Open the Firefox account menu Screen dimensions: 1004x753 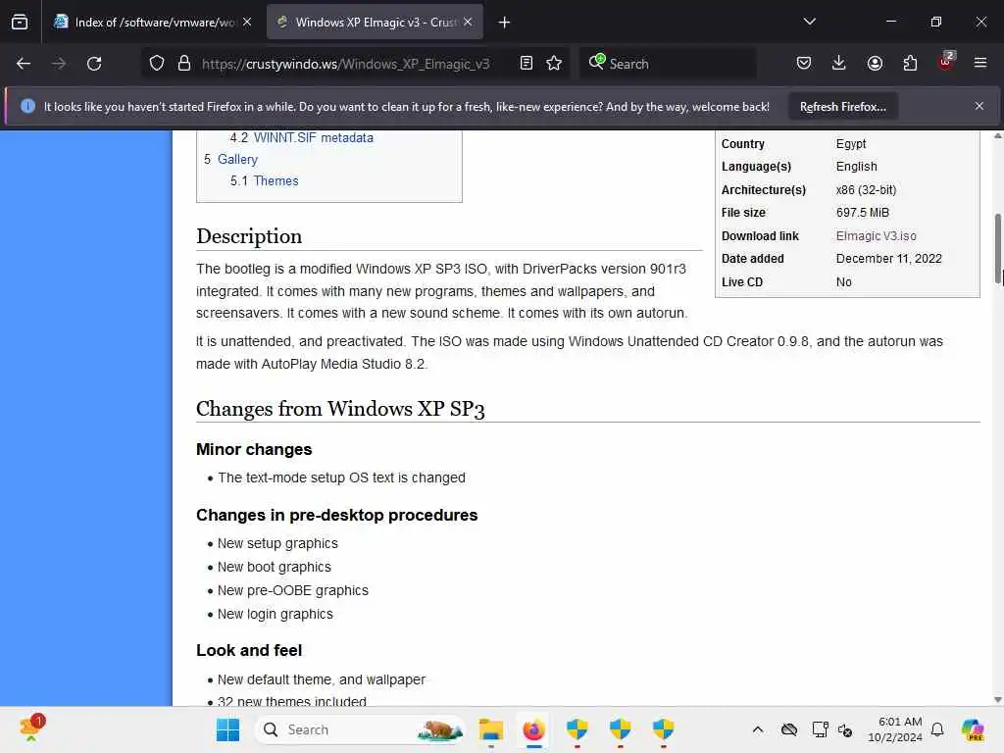pyautogui.click(x=875, y=64)
